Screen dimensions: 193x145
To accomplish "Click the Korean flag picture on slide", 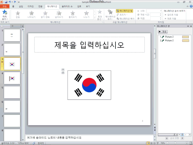I will (x=89, y=85).
